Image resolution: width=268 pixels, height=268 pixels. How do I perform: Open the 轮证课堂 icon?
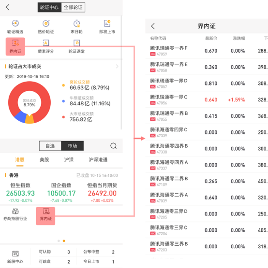76,43
